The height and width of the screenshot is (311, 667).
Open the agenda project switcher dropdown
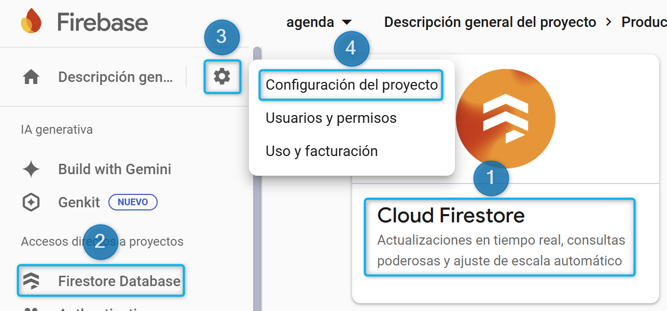[310, 22]
